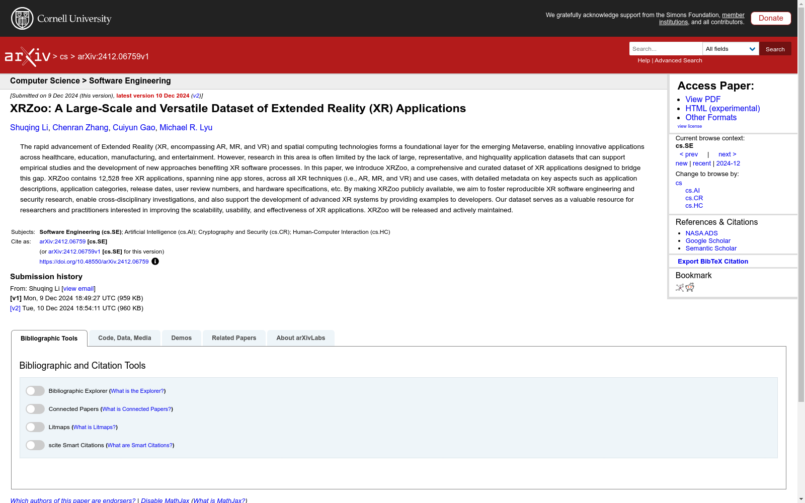Click the view license link
The height and width of the screenshot is (503, 805).
tap(690, 126)
